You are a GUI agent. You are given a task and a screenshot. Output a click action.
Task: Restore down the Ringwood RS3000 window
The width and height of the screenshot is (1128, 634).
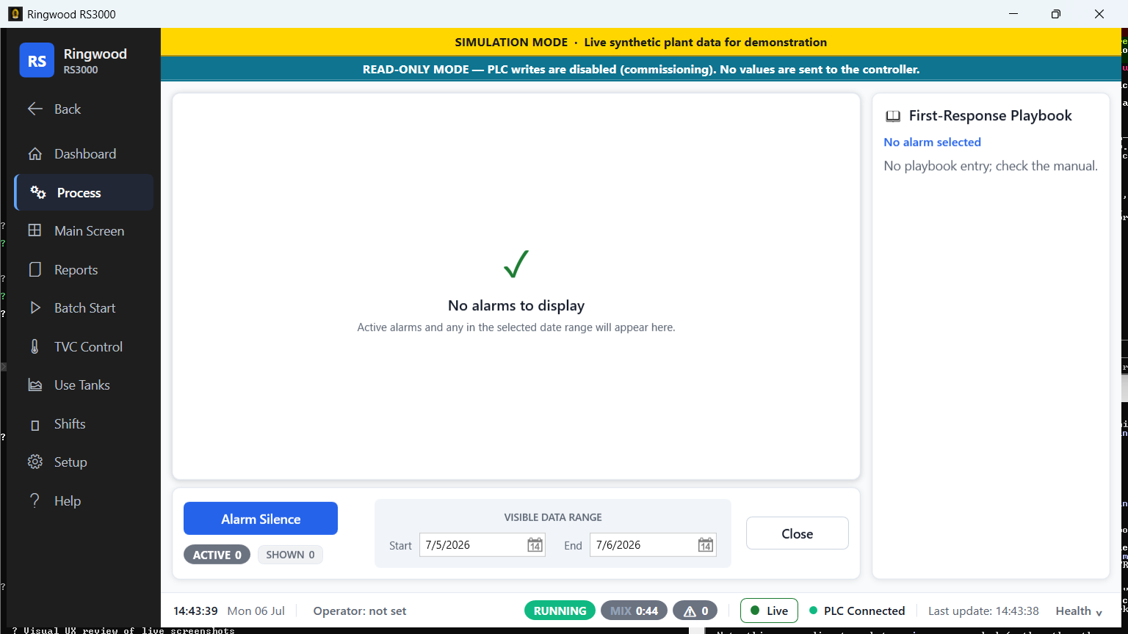click(1055, 14)
